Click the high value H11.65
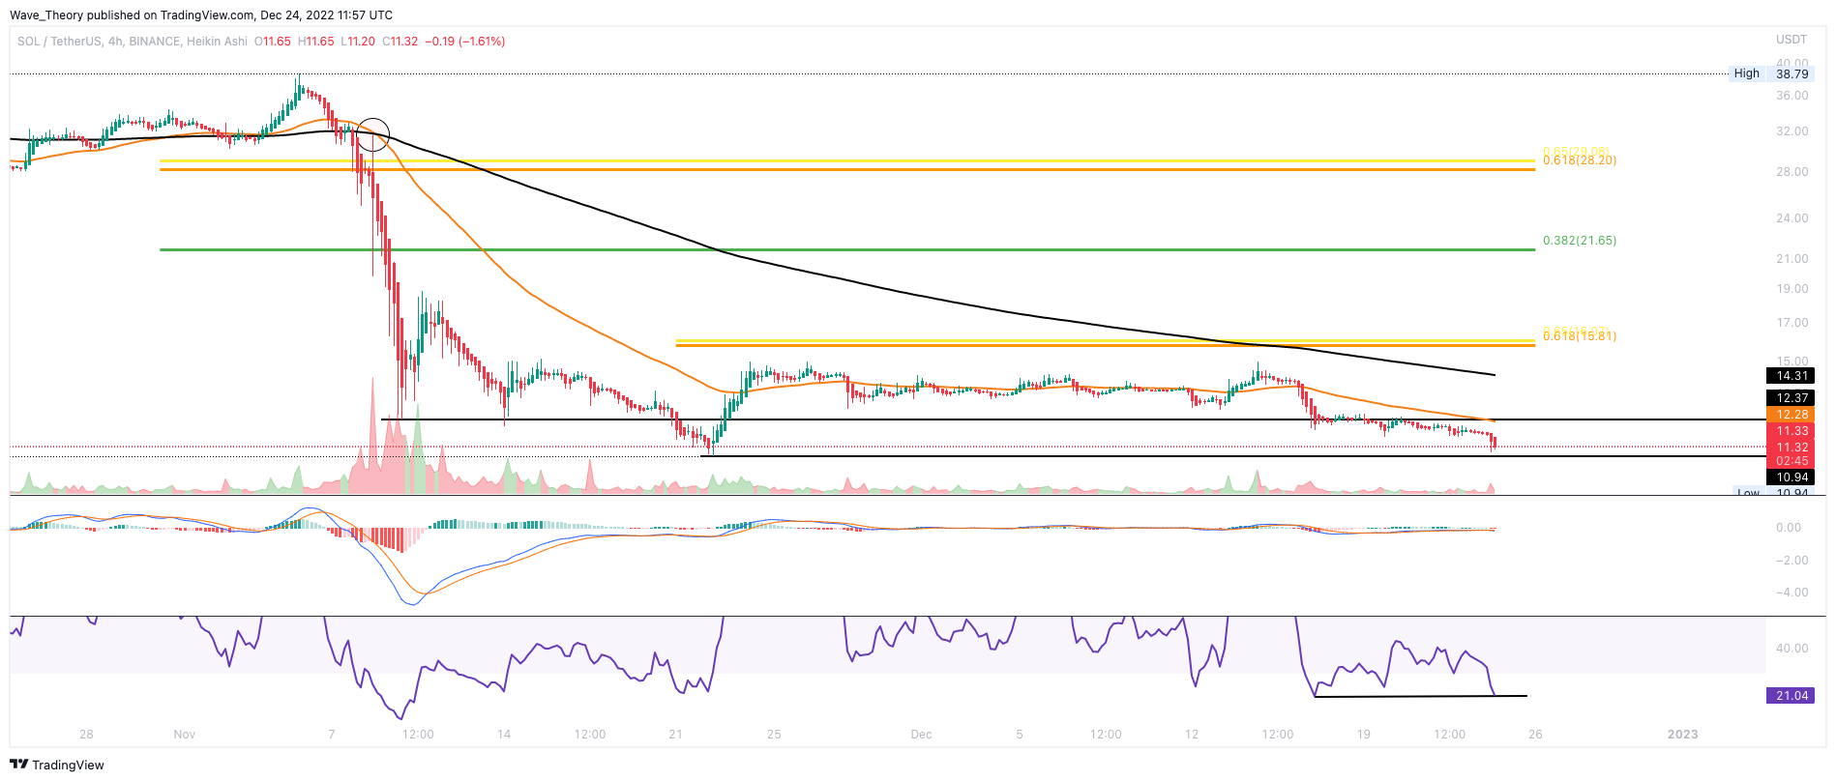The image size is (1836, 781). click(x=316, y=42)
